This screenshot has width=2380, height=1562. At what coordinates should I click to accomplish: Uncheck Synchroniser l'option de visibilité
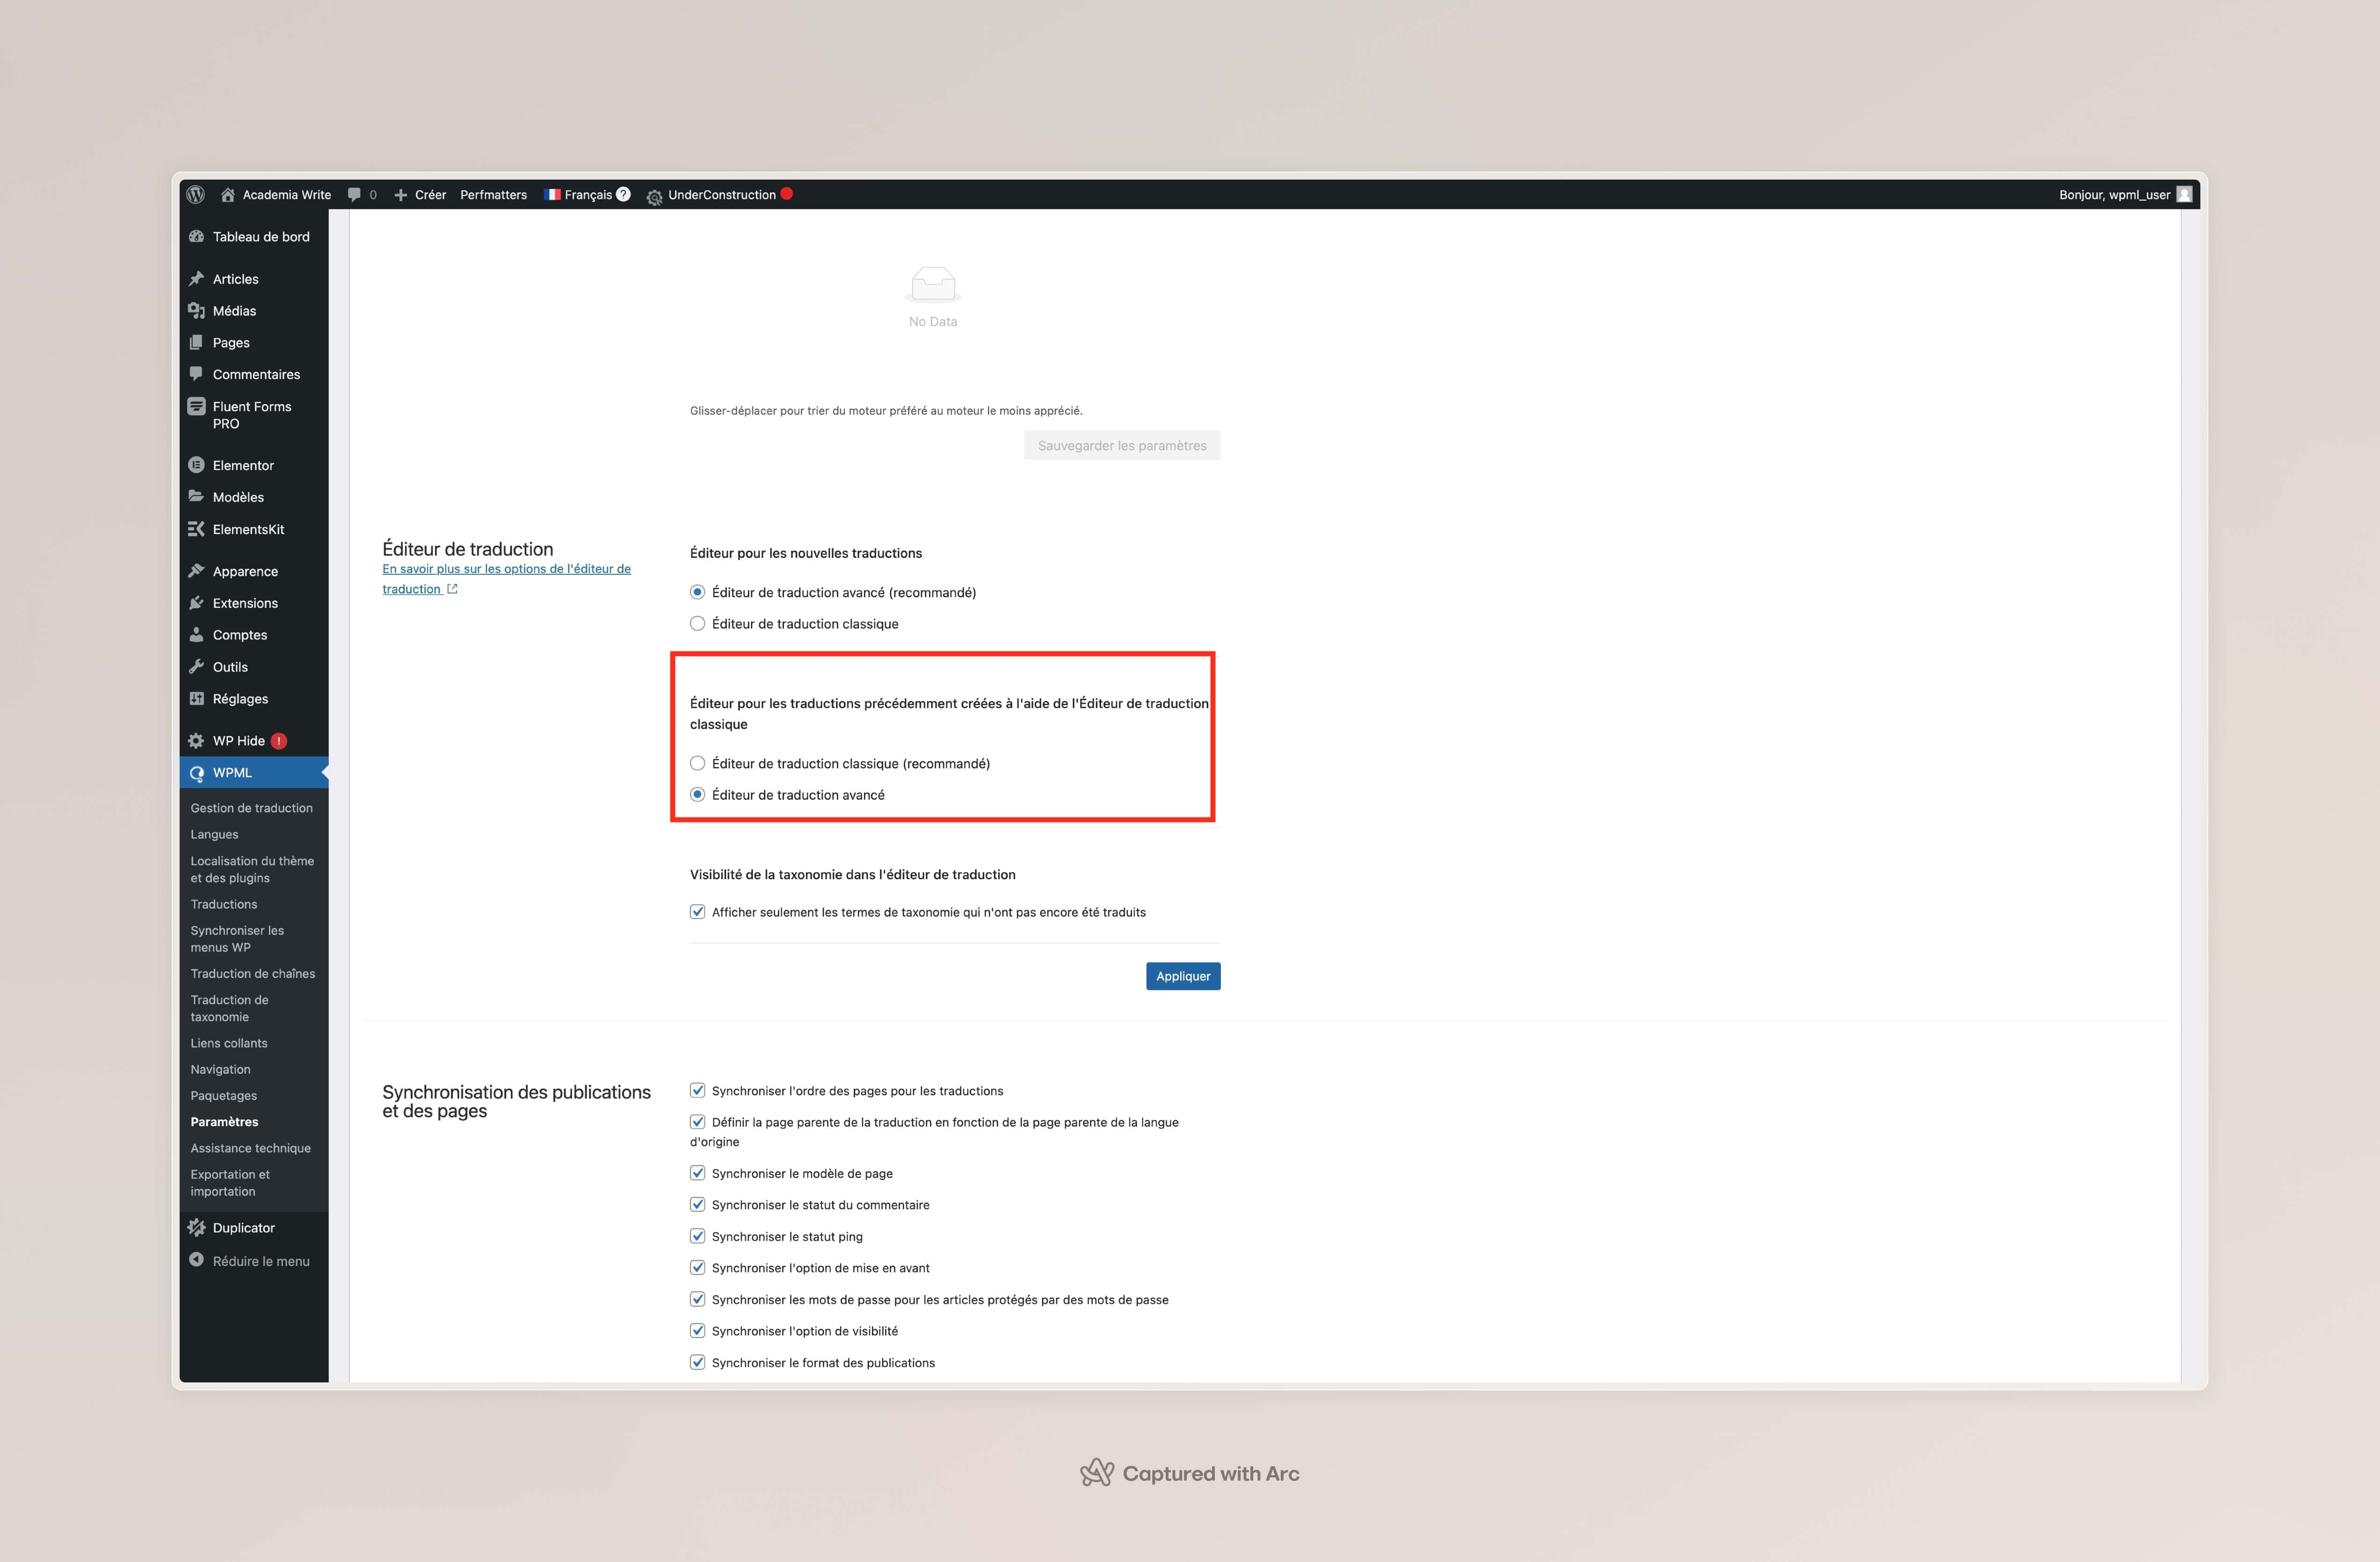(697, 1330)
